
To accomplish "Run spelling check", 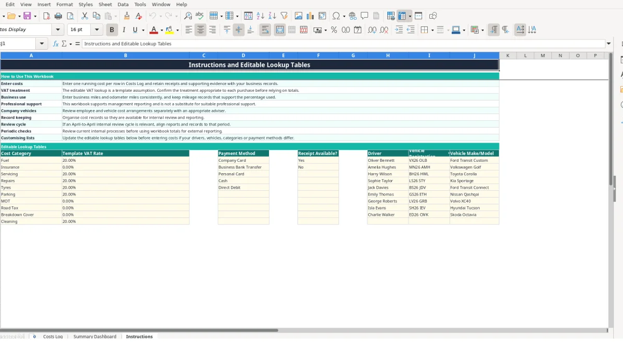I will [x=199, y=16].
